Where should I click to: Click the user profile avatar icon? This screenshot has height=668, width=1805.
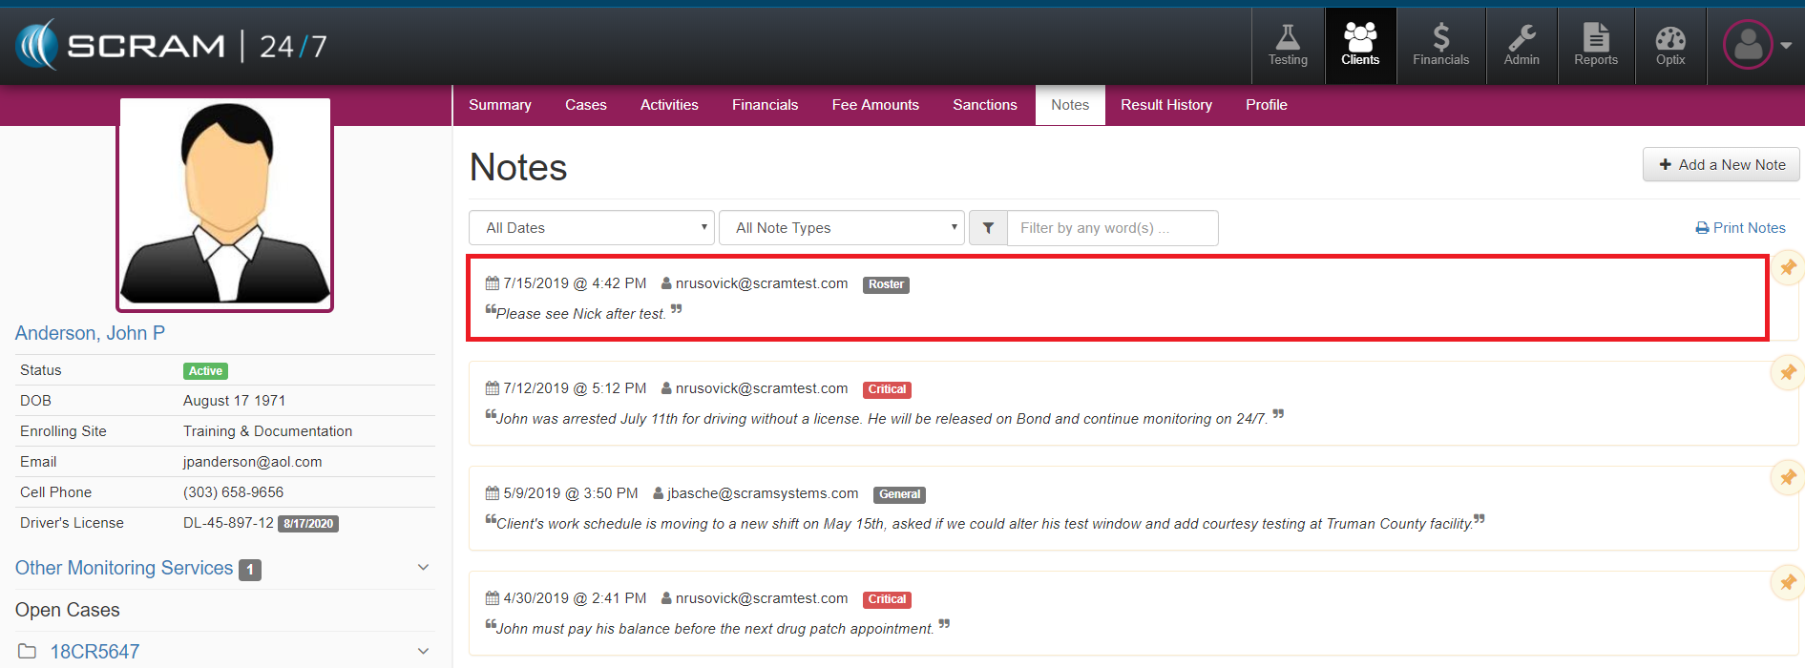(x=1748, y=45)
